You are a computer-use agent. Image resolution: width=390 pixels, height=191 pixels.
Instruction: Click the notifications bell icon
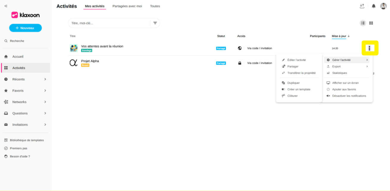click(374, 6)
